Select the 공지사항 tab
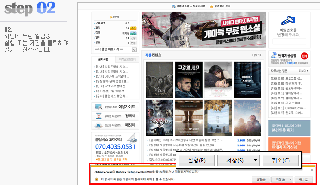The height and width of the screenshot is (185, 320). [x=103, y=59]
